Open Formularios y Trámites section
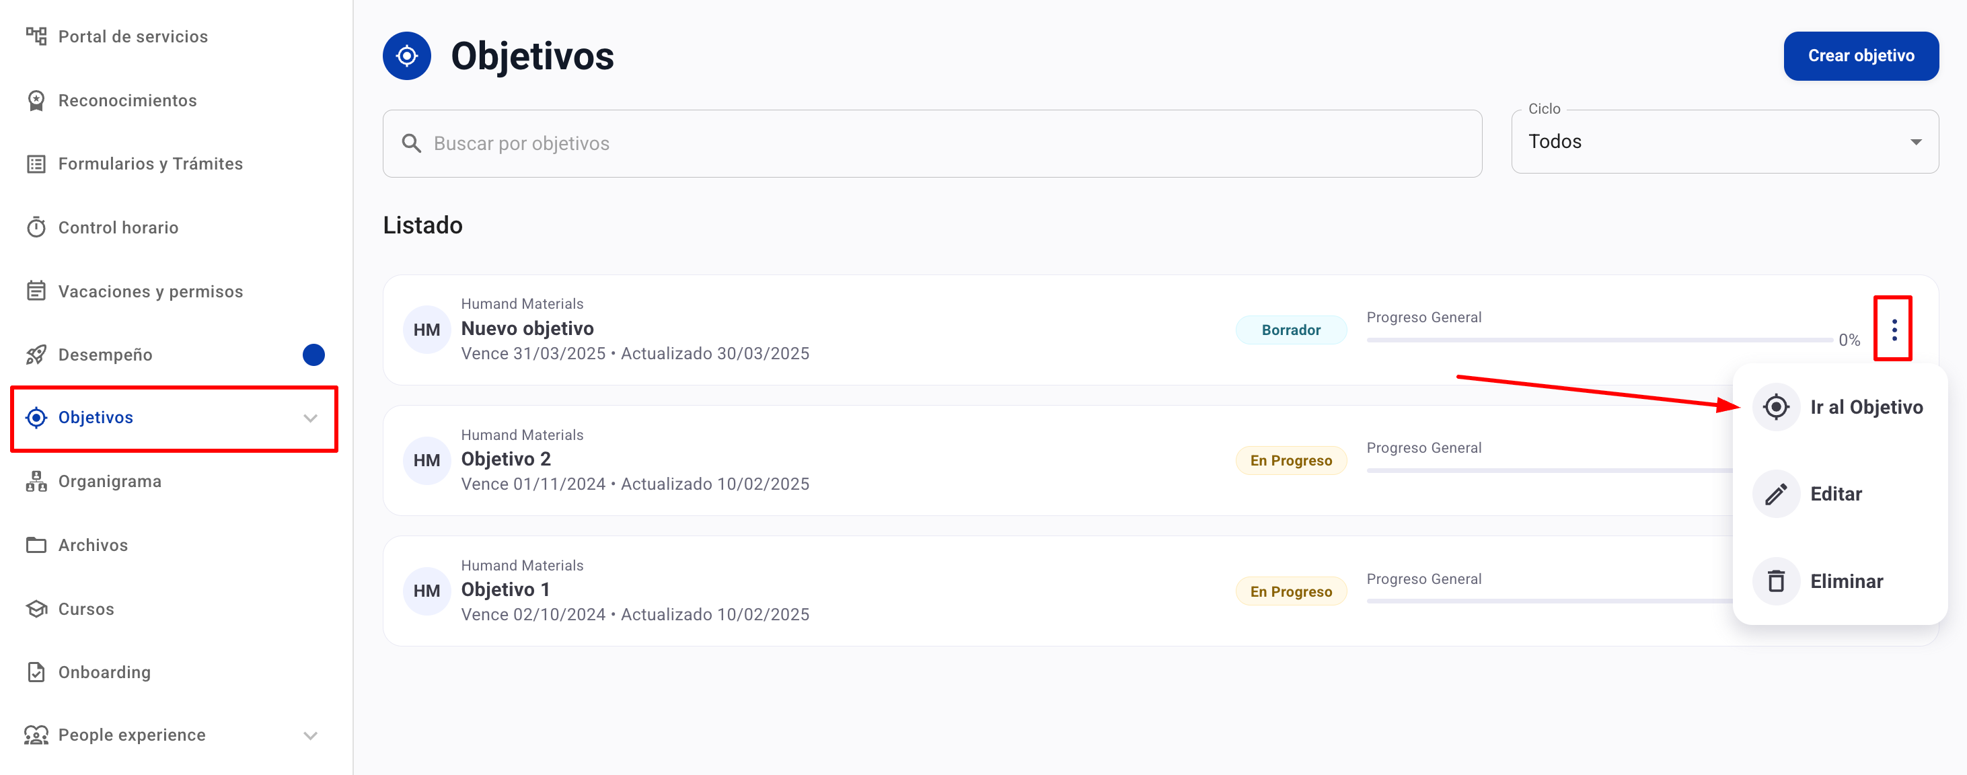 pos(151,163)
